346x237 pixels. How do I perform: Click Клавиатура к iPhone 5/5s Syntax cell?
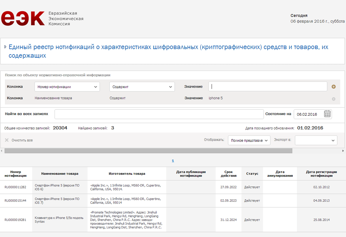[x=59, y=220]
